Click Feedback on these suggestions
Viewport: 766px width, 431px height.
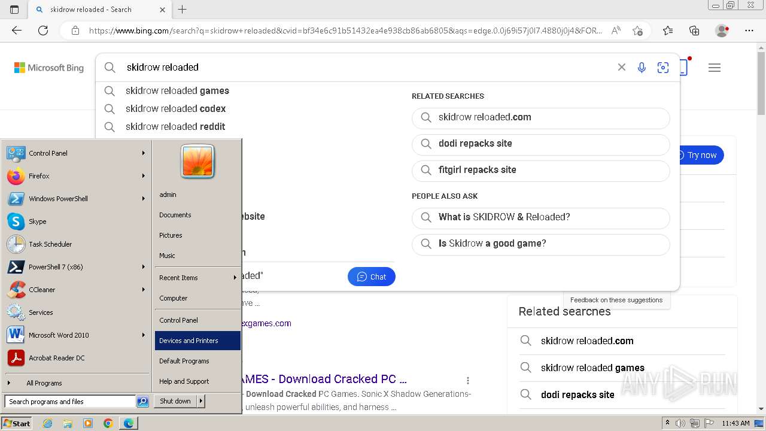tap(616, 300)
